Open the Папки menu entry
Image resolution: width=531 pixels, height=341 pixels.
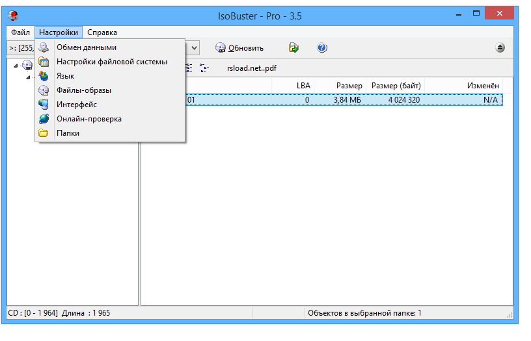[x=110, y=133]
